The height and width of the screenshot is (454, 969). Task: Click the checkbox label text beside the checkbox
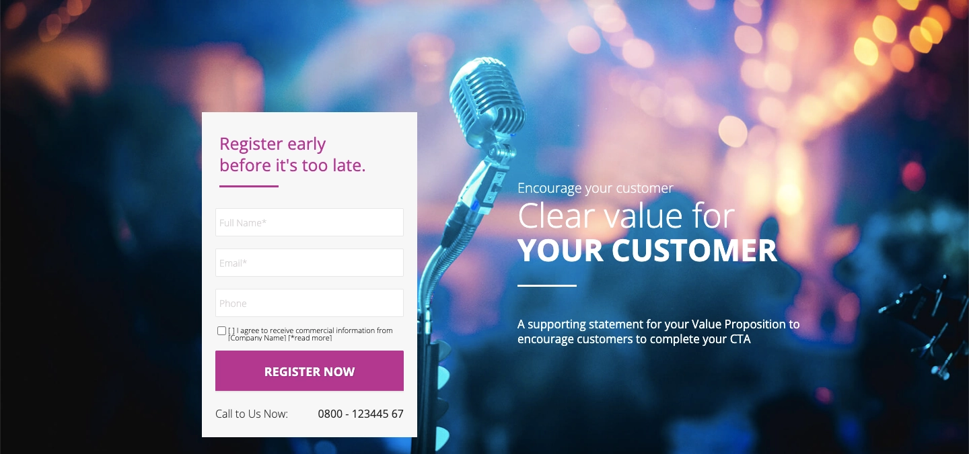(310, 330)
